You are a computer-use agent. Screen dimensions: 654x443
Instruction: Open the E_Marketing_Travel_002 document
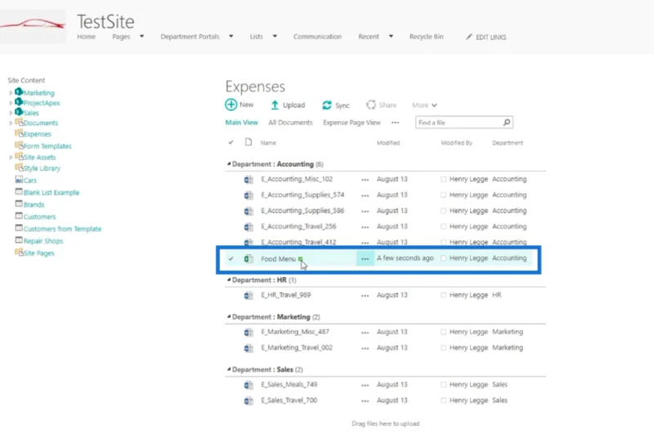coord(297,348)
